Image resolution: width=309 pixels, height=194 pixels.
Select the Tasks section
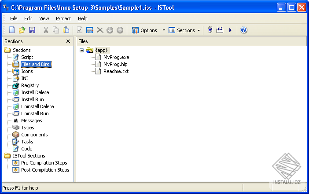[x=27, y=142]
